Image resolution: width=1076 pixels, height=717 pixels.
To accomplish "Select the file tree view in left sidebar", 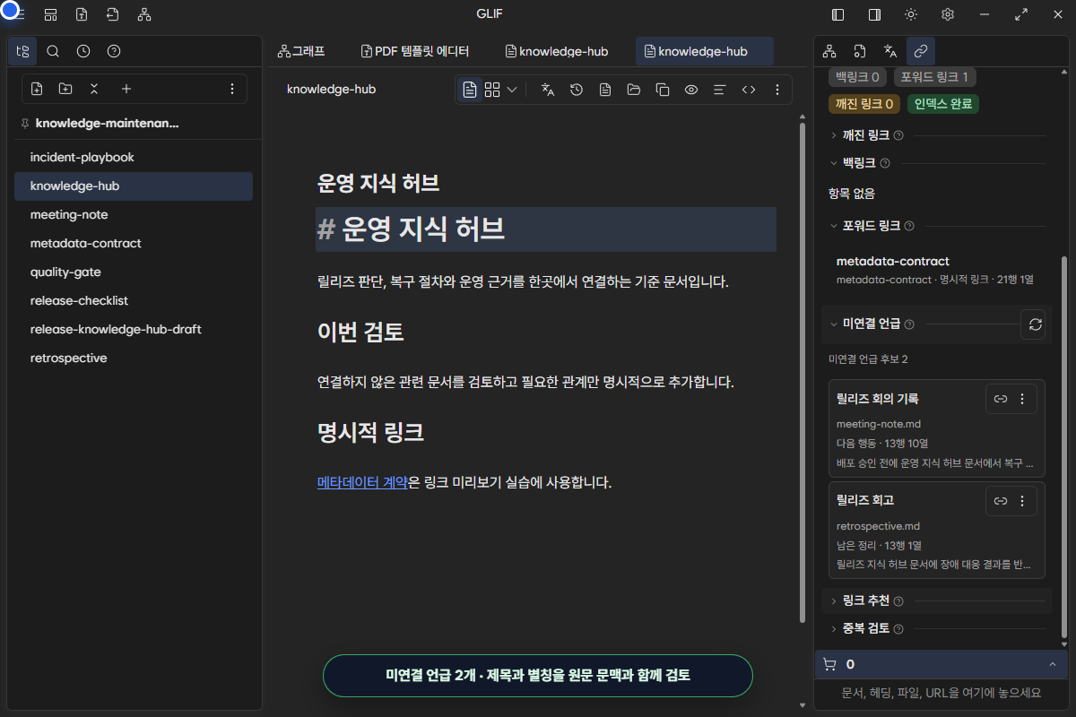I will coord(22,51).
